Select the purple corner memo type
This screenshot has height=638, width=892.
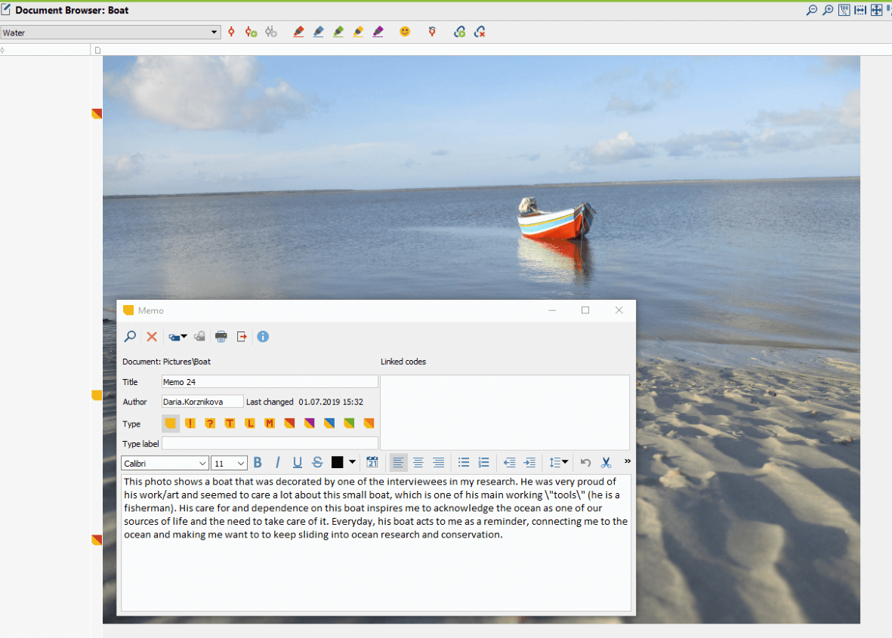(310, 423)
